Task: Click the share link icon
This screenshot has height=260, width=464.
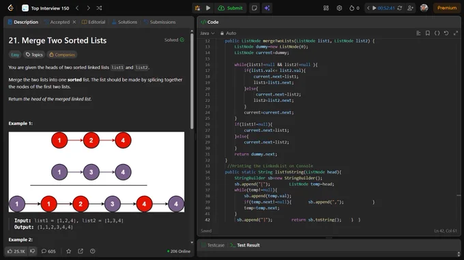Action: pyautogui.click(x=81, y=251)
